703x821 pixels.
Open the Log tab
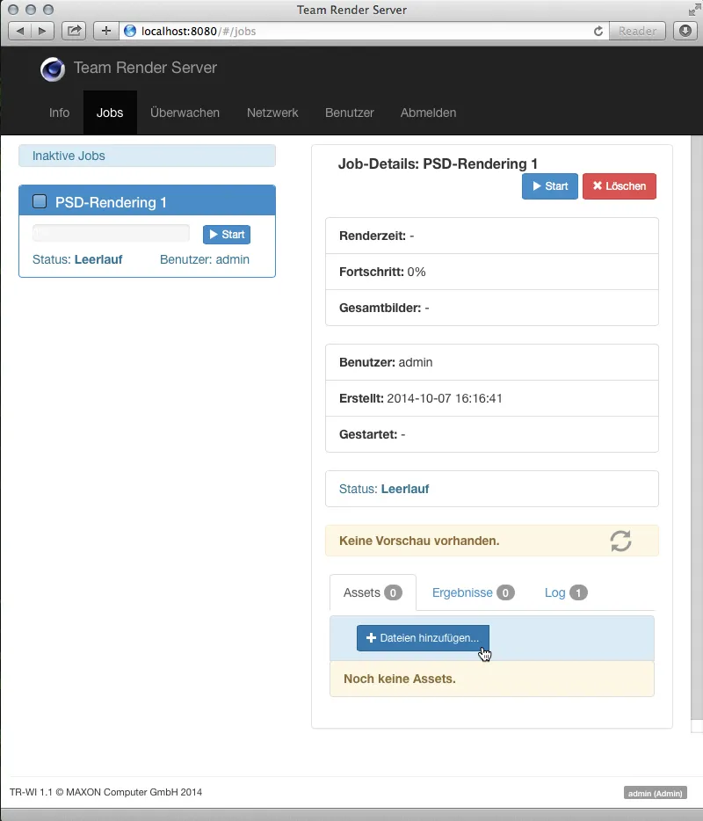(x=566, y=592)
